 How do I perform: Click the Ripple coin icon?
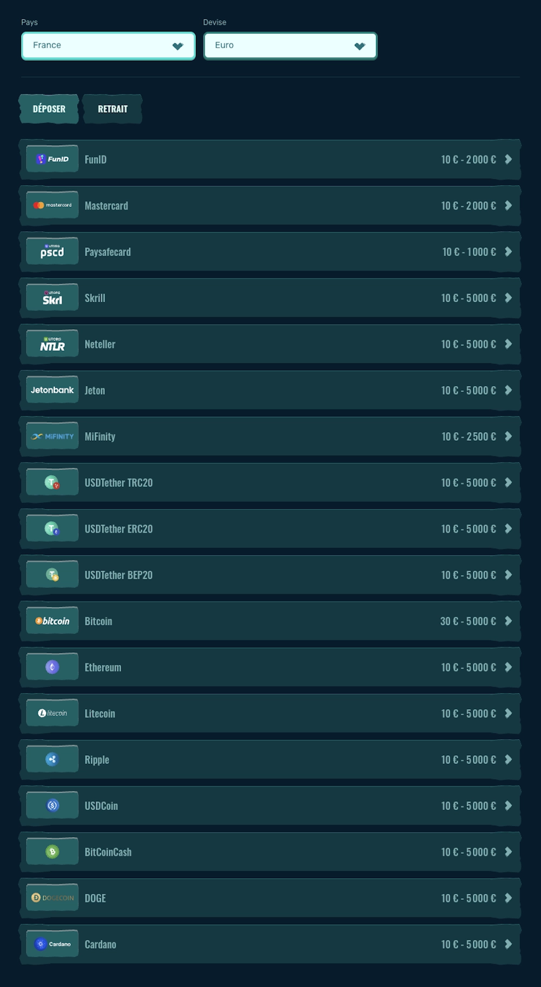coord(52,759)
